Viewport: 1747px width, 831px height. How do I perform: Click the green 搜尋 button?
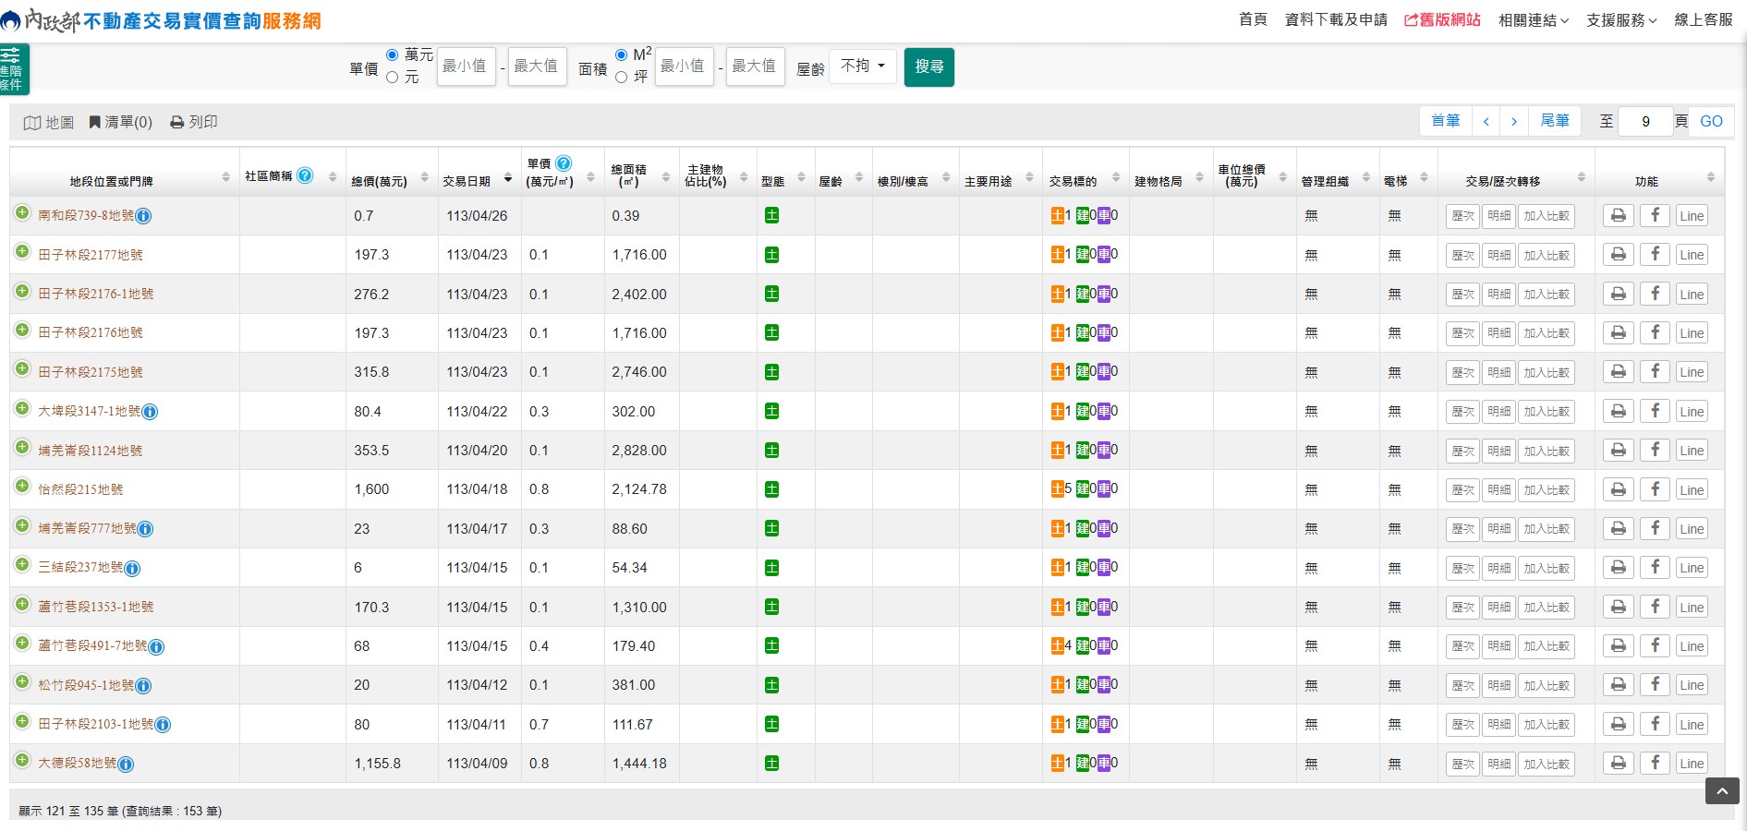(x=928, y=66)
